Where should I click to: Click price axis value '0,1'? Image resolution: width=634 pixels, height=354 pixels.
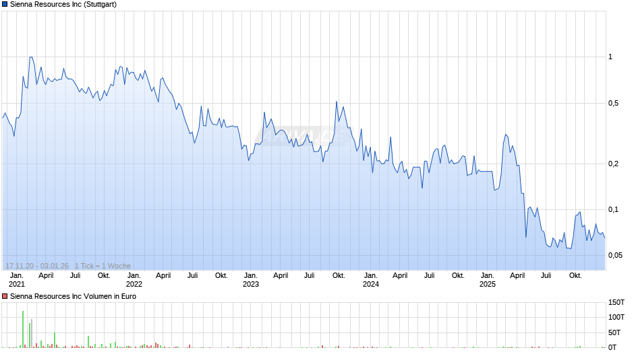point(613,209)
